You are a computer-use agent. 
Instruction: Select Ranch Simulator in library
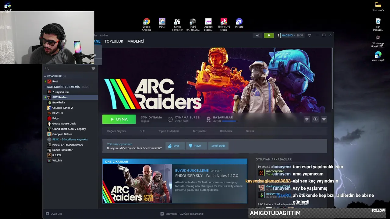[x=70, y=150]
